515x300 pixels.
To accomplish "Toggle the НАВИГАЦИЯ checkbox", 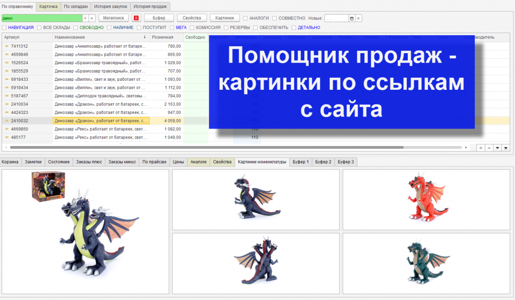I will 4,28.
